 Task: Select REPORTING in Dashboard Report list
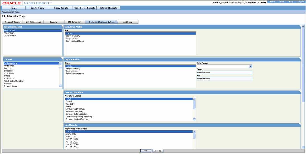click(x=33, y=33)
